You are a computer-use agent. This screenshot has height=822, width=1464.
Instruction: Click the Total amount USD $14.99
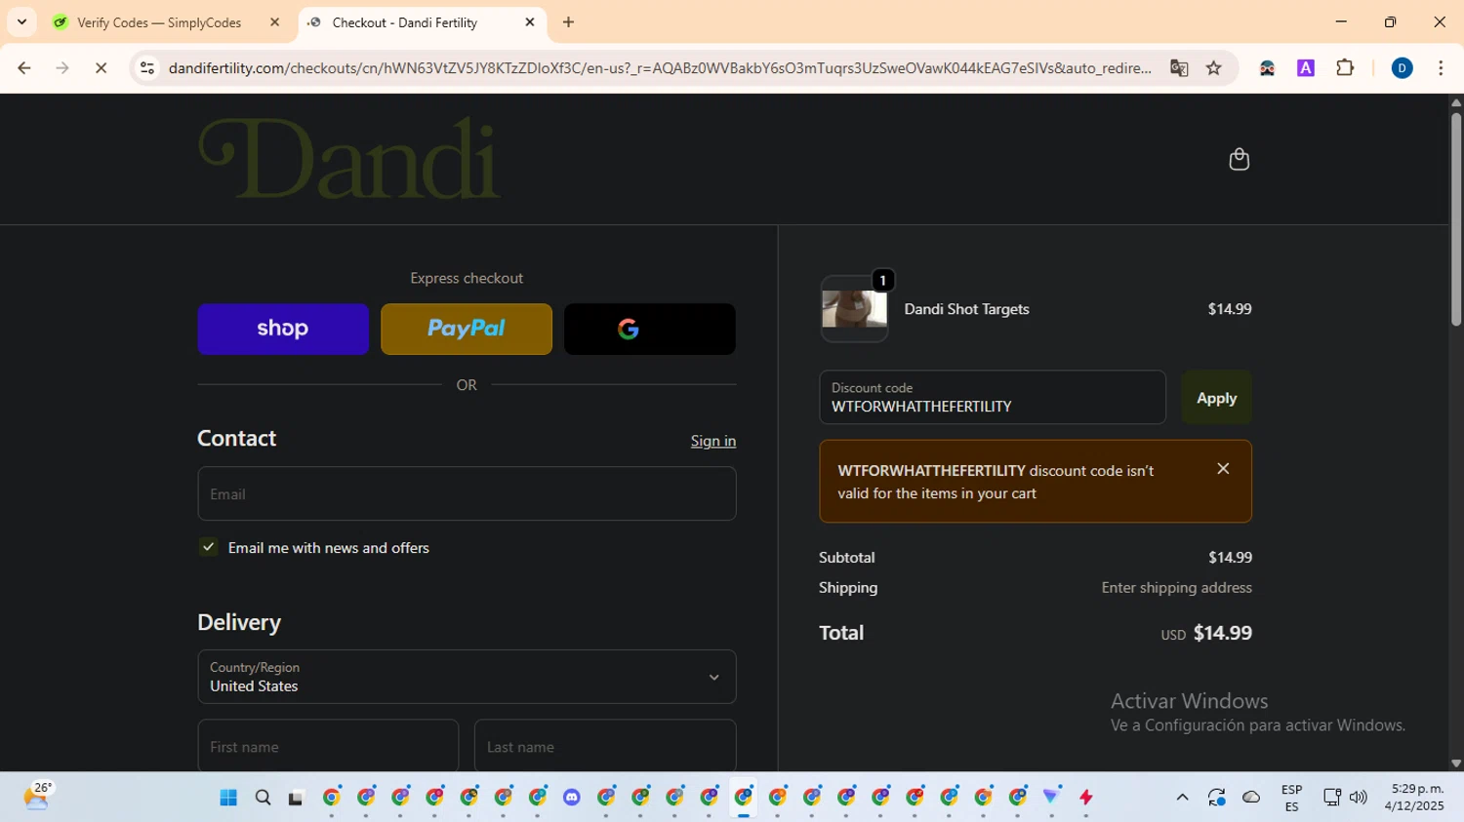1206,633
